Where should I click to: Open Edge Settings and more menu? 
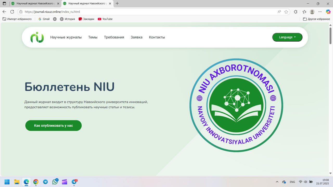pos(320,12)
